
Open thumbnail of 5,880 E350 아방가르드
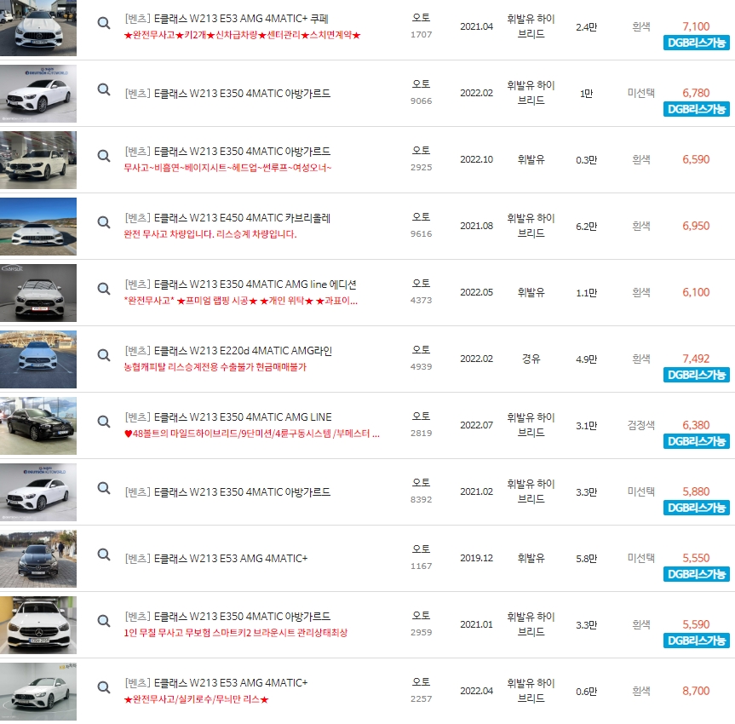38,491
